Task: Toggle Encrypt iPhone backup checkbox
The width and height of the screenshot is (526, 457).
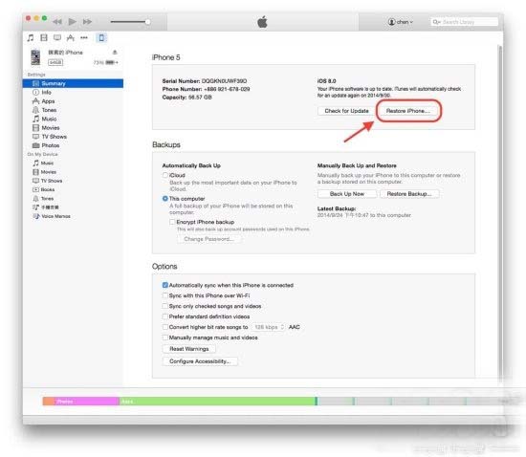Action: (172, 222)
